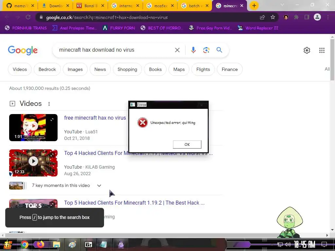Click OK in the Error dialog
This screenshot has width=335, height=251.
pyautogui.click(x=187, y=144)
